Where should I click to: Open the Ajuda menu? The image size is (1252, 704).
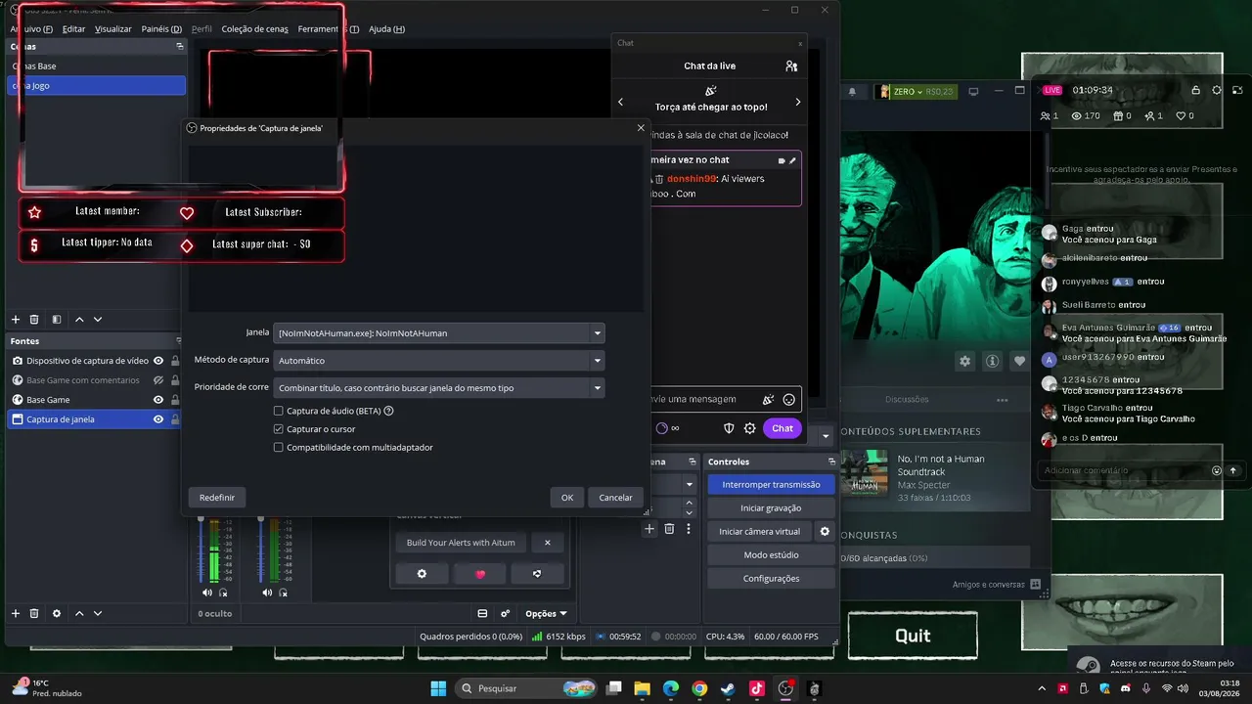(x=386, y=29)
